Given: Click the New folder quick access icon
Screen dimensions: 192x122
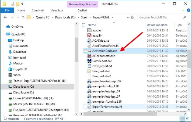Looking at the screenshot, I should [x=18, y=4].
